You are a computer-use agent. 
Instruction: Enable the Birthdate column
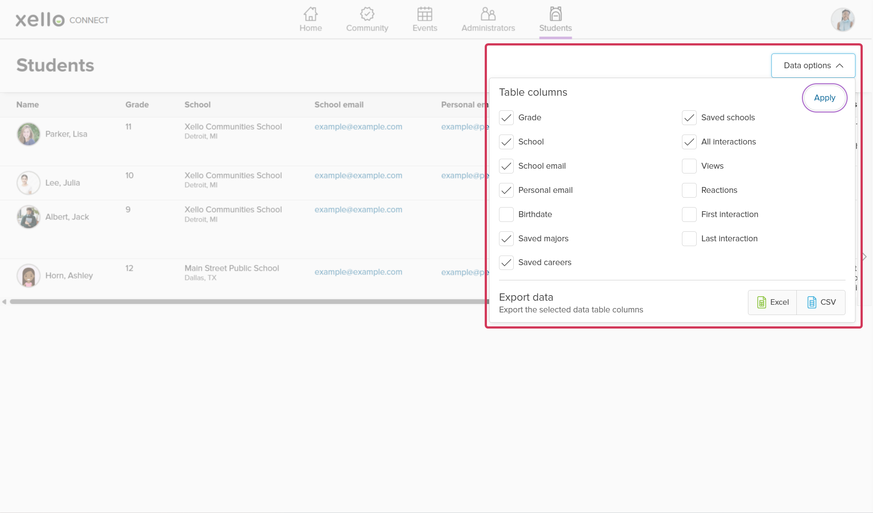[x=506, y=215]
